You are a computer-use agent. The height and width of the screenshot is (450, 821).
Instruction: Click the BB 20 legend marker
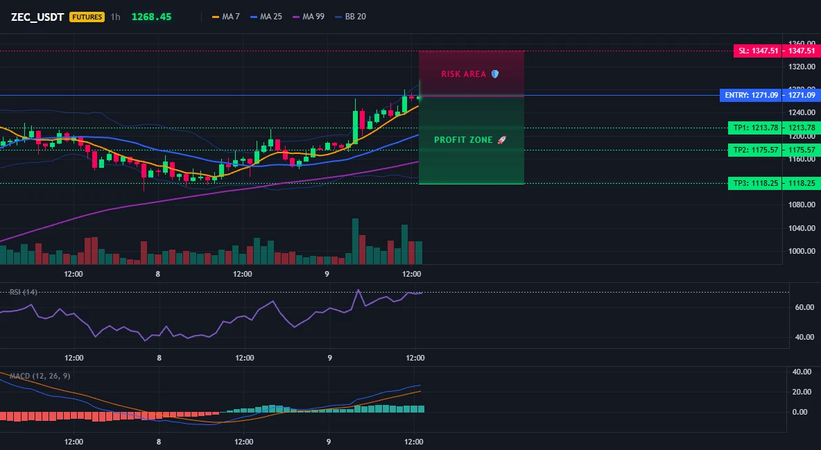pos(338,17)
